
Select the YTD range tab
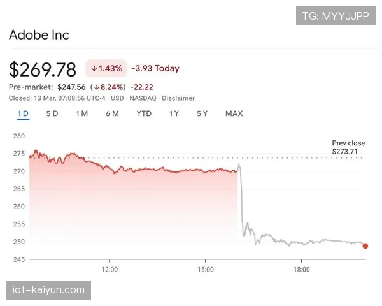(x=144, y=113)
